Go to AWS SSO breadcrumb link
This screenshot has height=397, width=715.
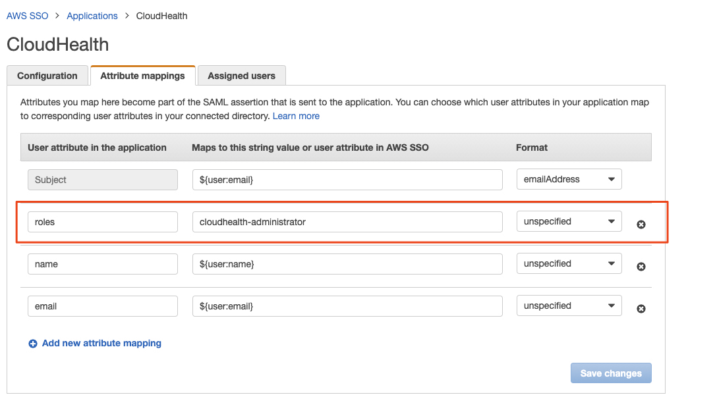(28, 16)
